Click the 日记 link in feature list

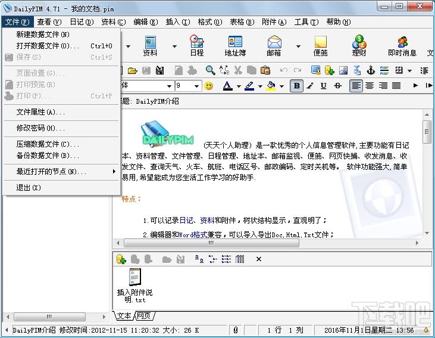click(x=186, y=221)
